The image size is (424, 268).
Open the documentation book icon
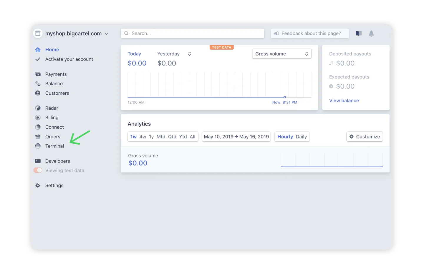tap(359, 33)
